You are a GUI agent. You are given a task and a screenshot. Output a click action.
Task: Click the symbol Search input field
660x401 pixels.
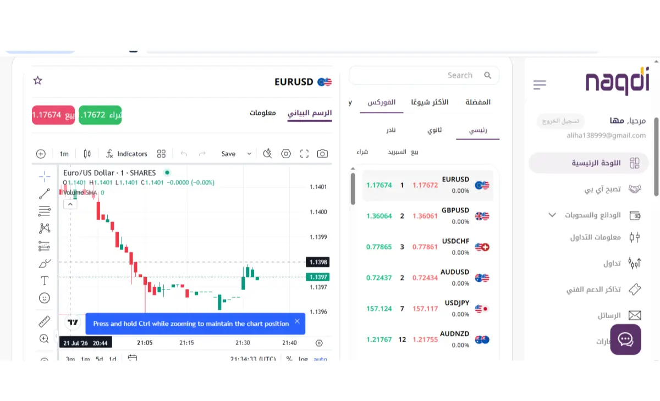pyautogui.click(x=424, y=75)
